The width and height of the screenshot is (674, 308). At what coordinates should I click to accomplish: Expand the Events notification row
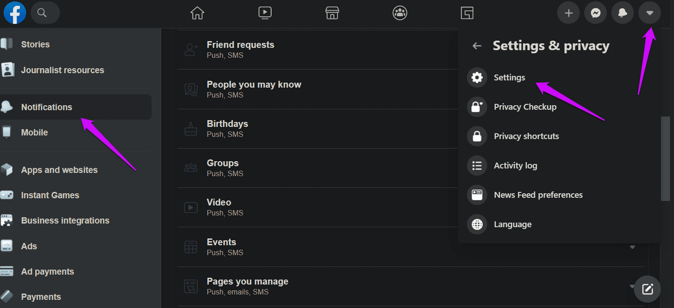410,247
